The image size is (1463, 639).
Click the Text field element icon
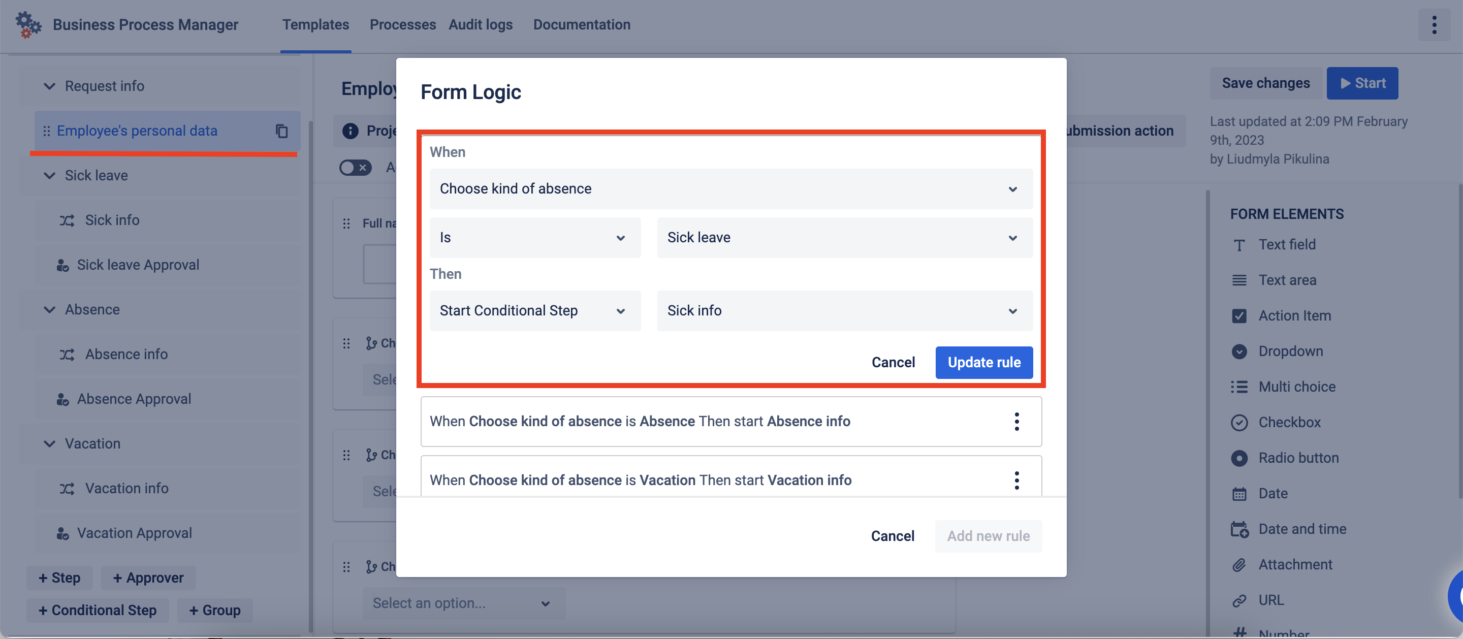coord(1238,245)
